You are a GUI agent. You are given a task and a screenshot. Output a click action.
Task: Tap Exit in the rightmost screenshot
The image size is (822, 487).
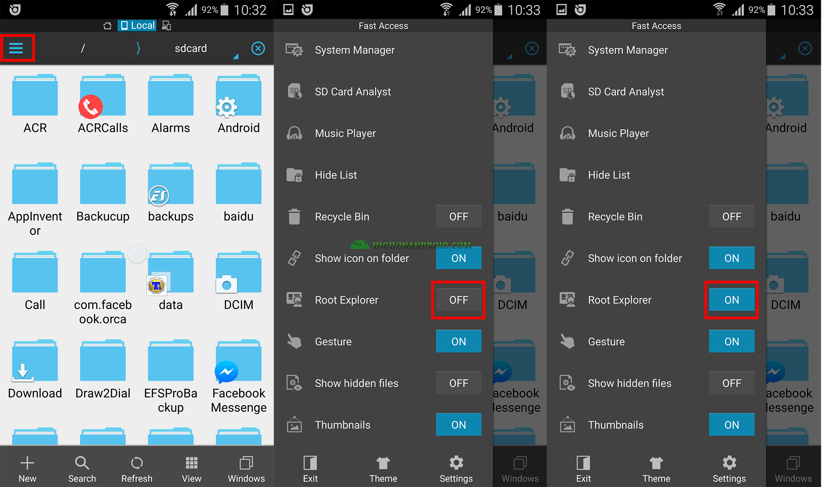point(583,469)
